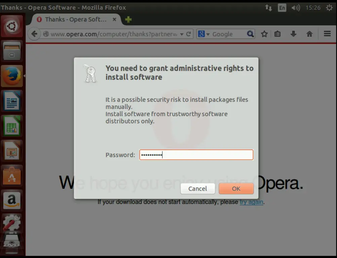The image size is (337, 258).
Task: Click the site identity globe icon
Action: tap(46, 34)
